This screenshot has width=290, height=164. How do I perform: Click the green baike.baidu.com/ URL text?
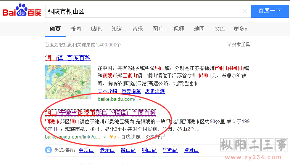pos(116,99)
